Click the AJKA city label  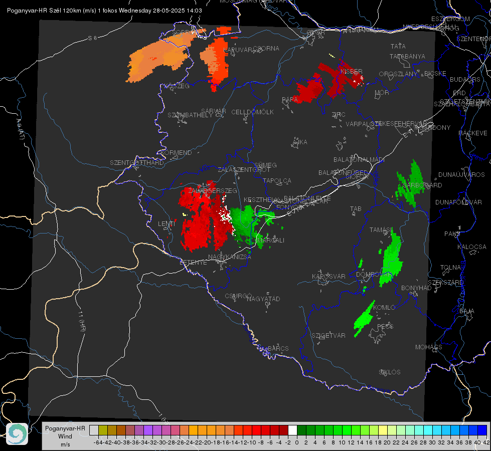pos(300,142)
